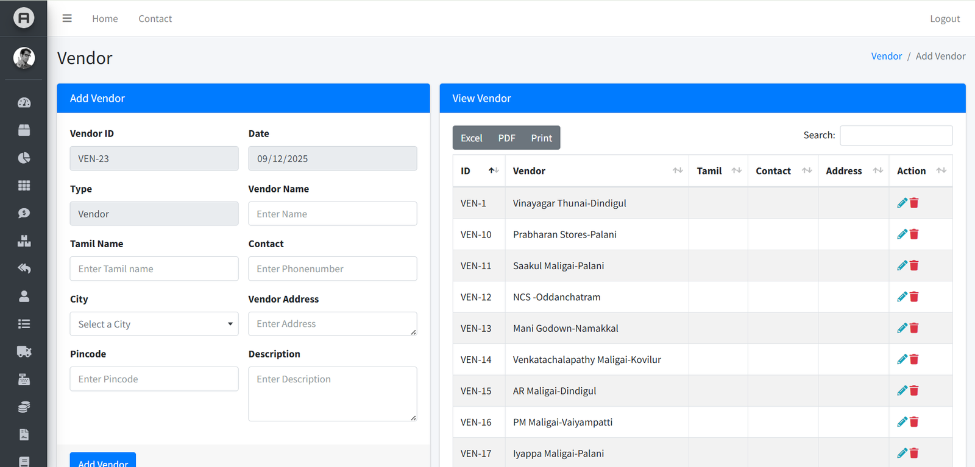Click the Contact phone number field
Viewport: 975px width, 467px height.
[333, 269]
